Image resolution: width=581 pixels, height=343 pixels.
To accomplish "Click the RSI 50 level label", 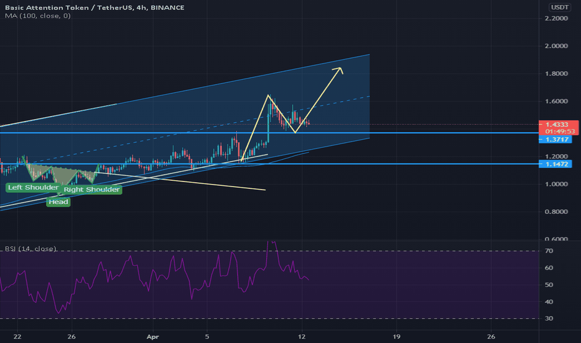I will [x=549, y=285].
